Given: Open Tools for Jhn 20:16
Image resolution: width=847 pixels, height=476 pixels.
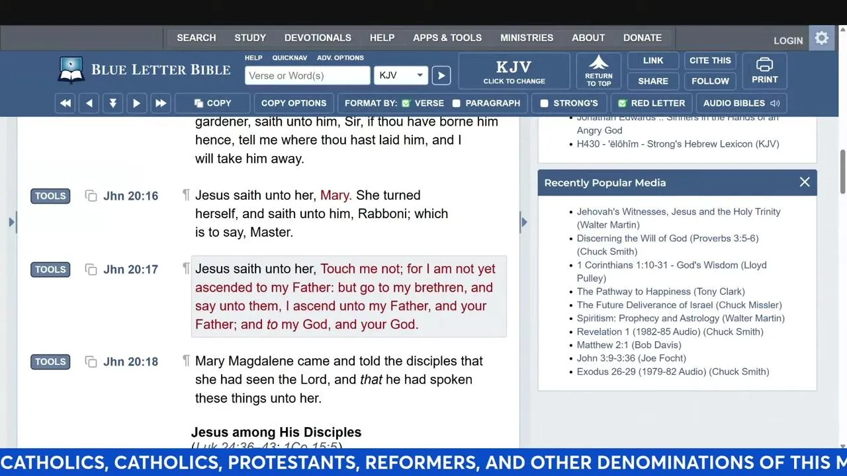Looking at the screenshot, I should (50, 196).
